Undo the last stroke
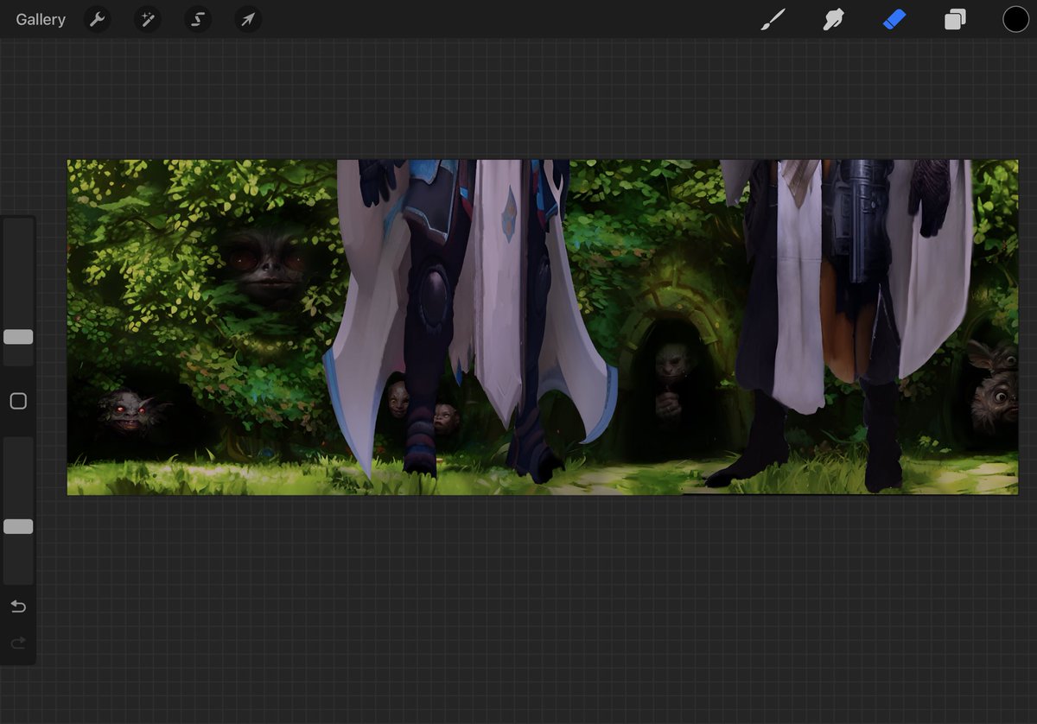This screenshot has height=724, width=1037. point(18,607)
